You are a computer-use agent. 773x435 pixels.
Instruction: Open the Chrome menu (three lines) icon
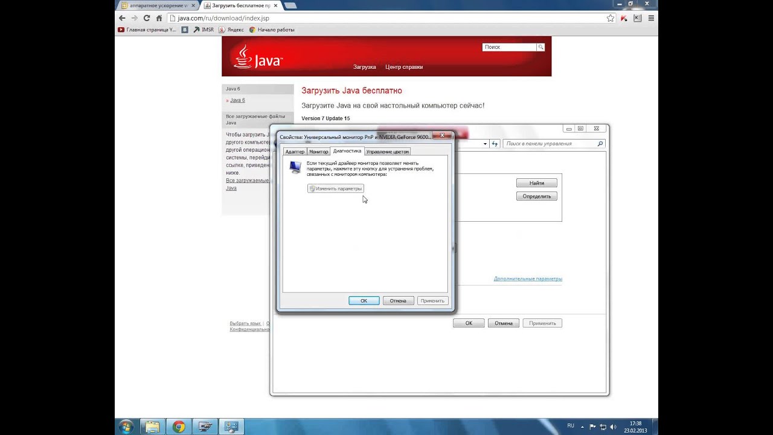pyautogui.click(x=651, y=18)
